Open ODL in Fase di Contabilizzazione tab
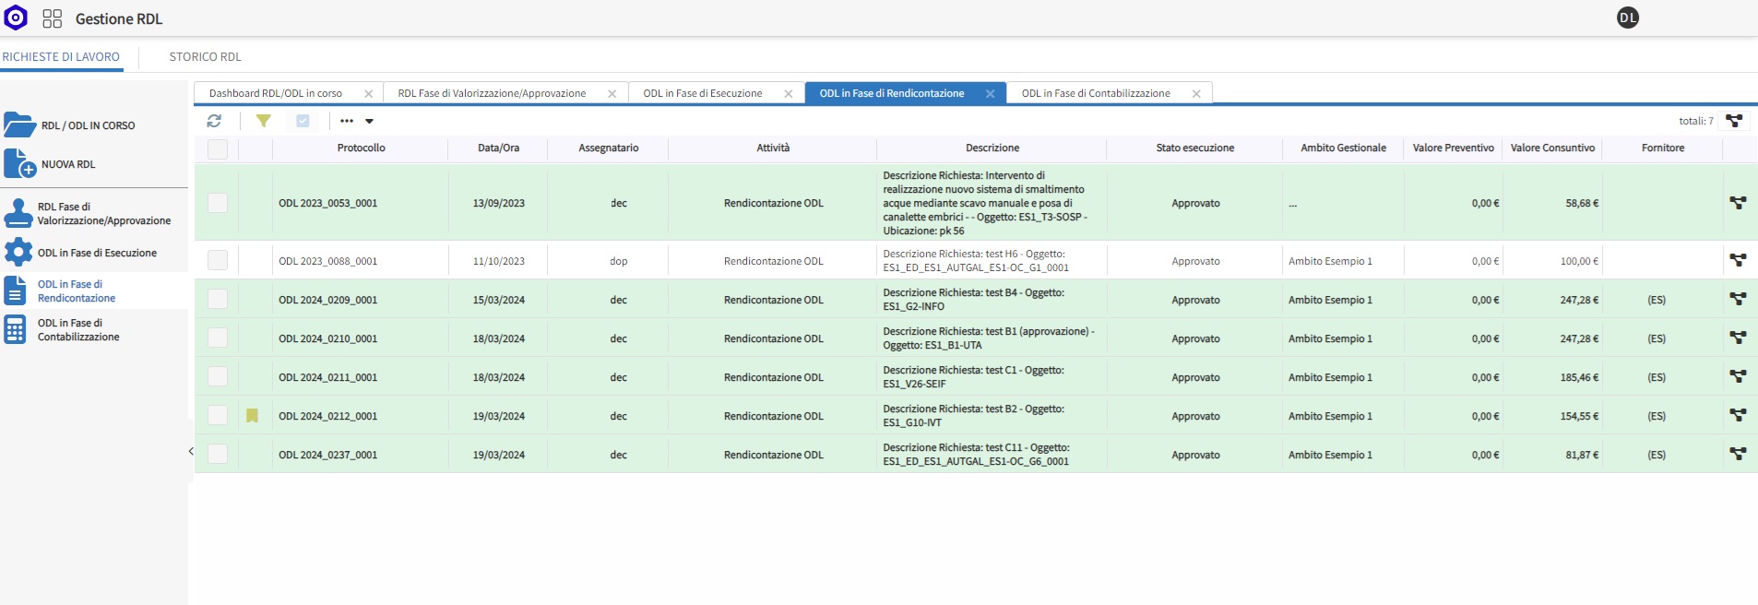The width and height of the screenshot is (1758, 605). tap(1096, 93)
